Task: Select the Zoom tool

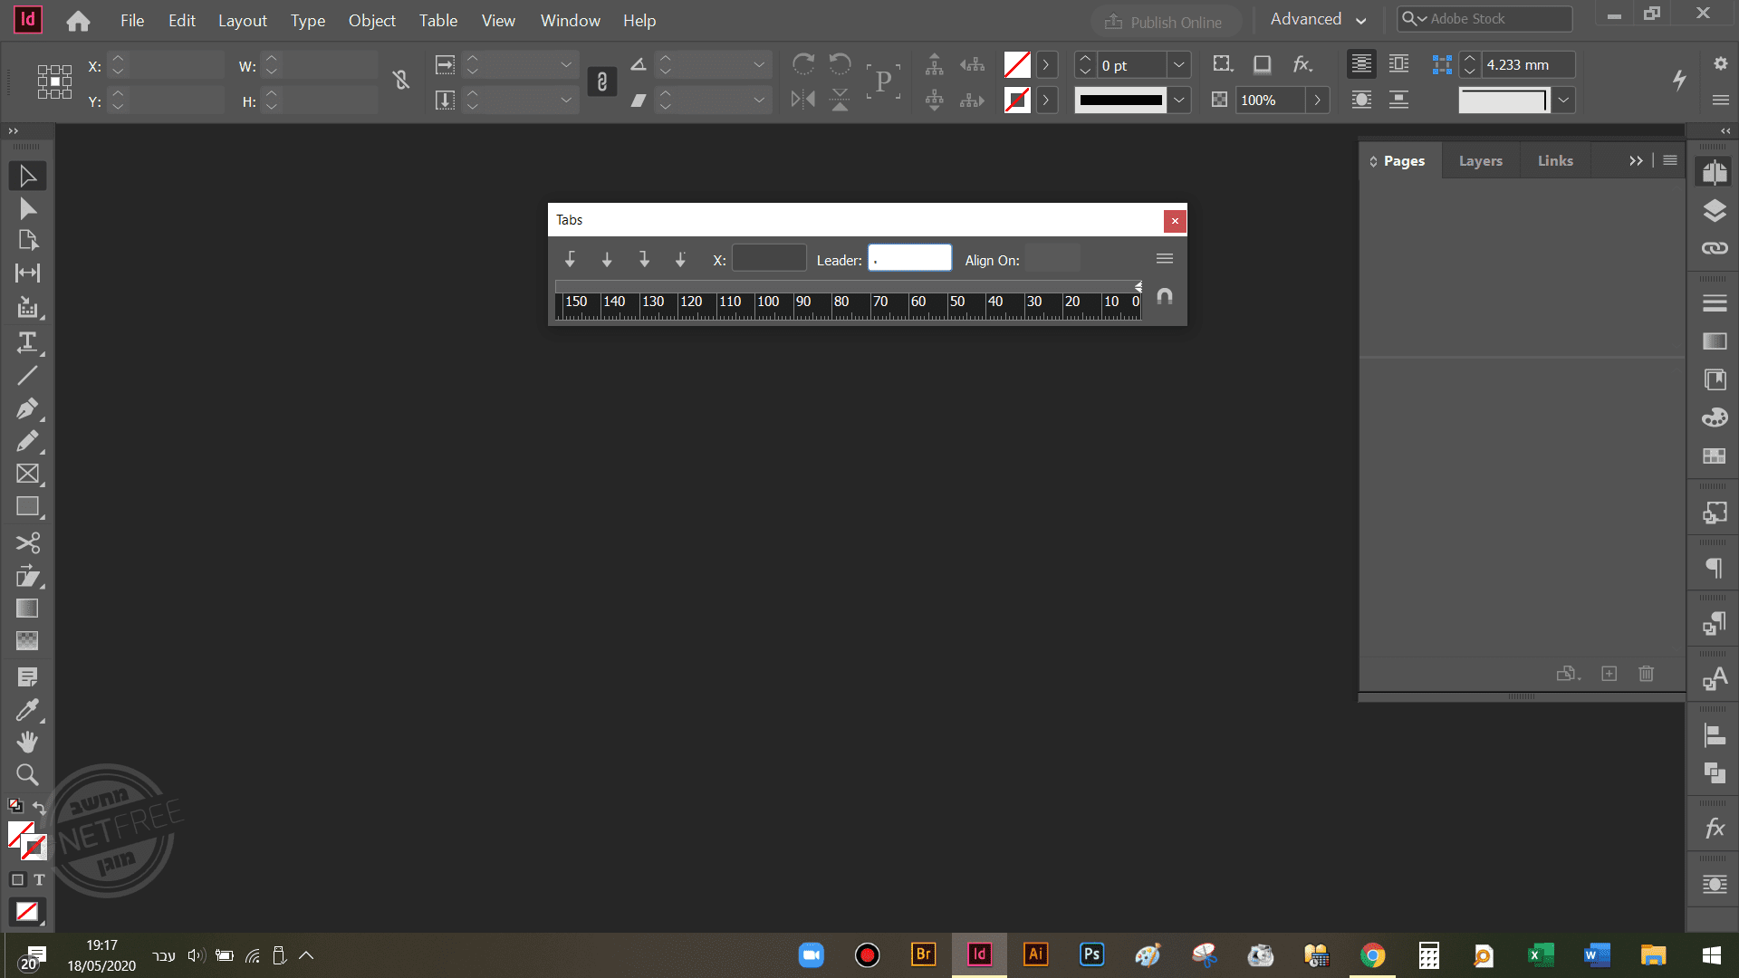Action: (27, 775)
